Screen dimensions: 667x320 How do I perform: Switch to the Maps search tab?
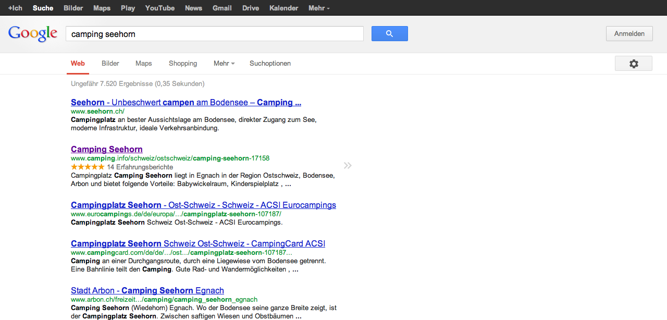pos(143,64)
